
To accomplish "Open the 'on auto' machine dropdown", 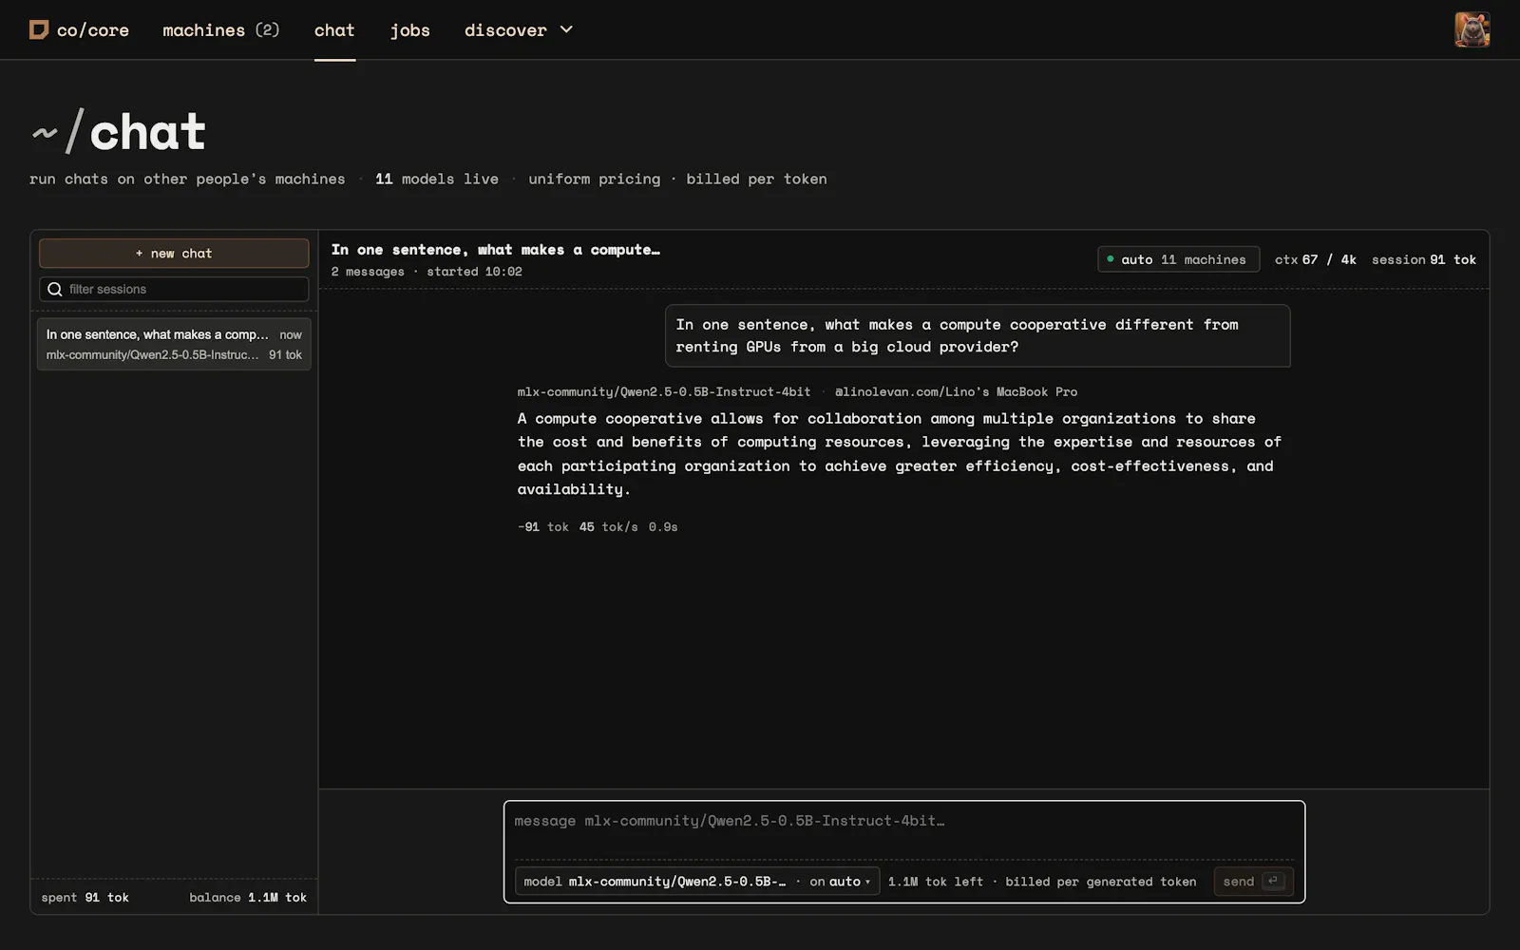I will [x=840, y=882].
